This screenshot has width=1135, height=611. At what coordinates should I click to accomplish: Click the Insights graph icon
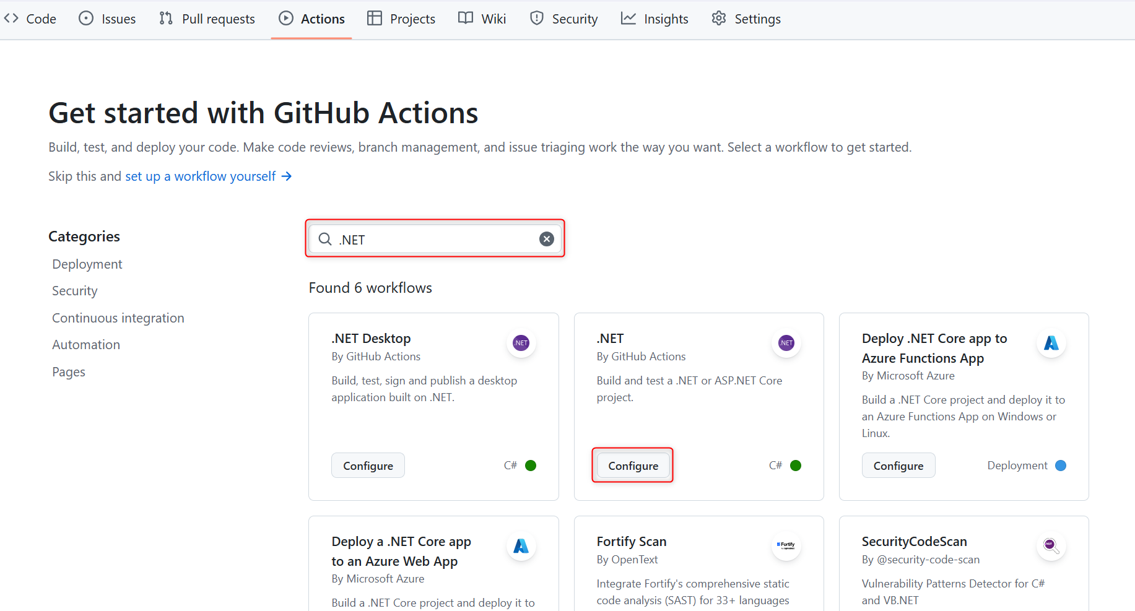click(x=628, y=19)
